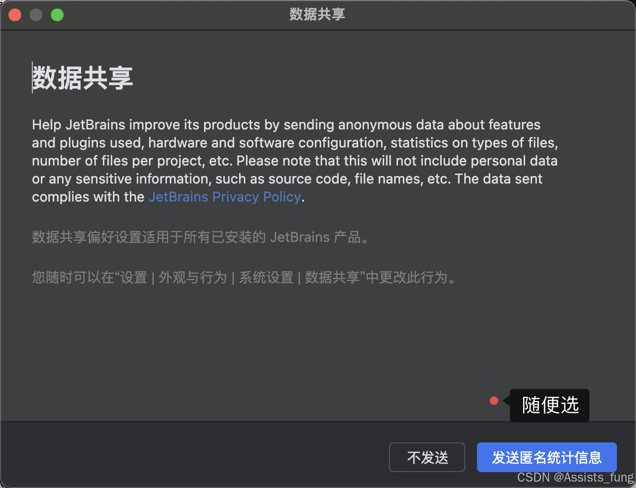Click the 数据共享 heading text
Viewport: 636px width, 488px height.
coord(83,78)
